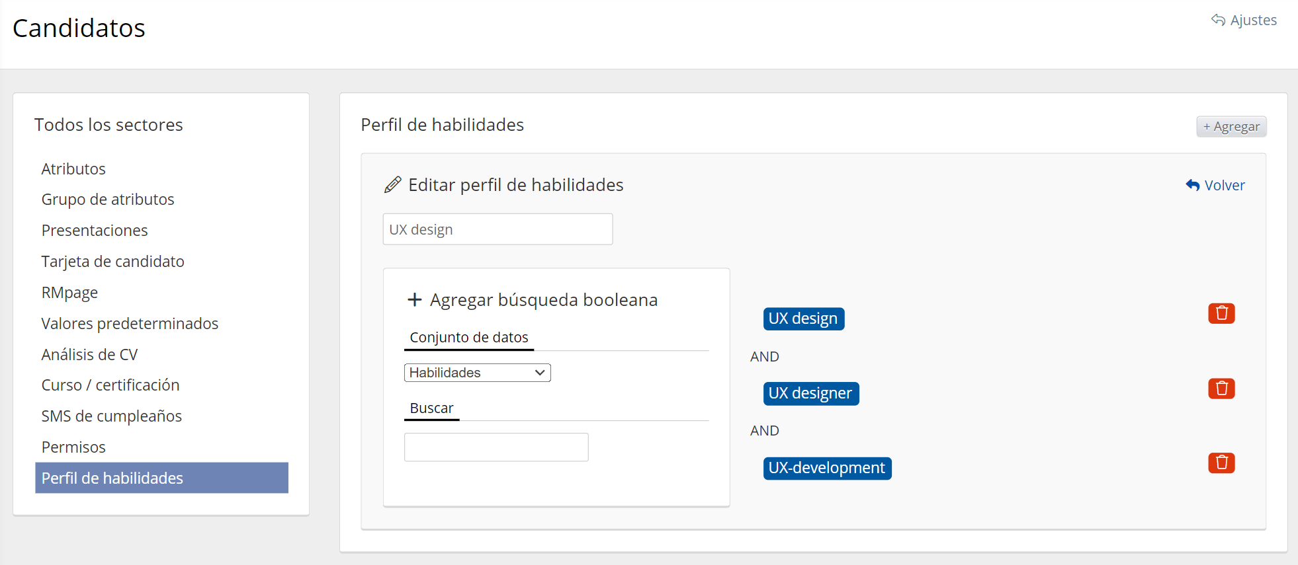1298x565 pixels.
Task: Delete the UX designer search term
Action: pyautogui.click(x=1221, y=389)
